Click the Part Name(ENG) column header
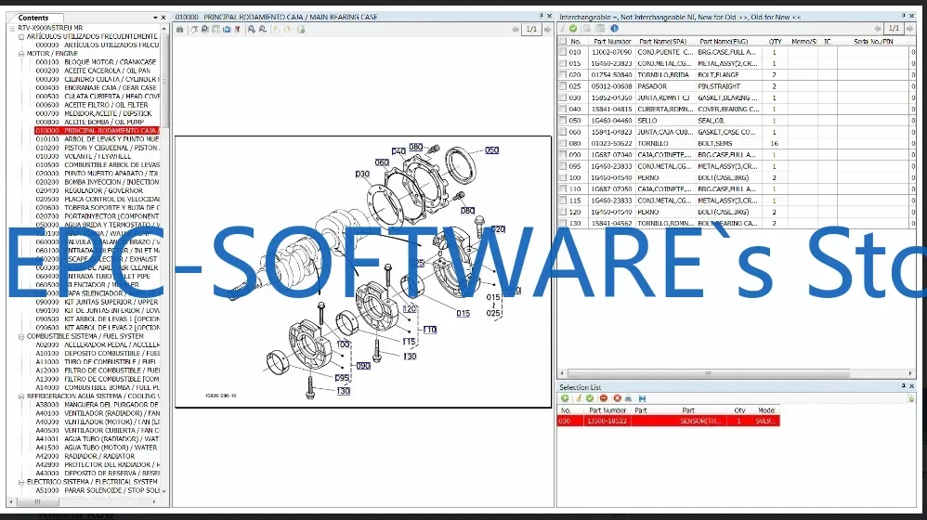Viewport: 927px width, 520px height. pos(724,42)
